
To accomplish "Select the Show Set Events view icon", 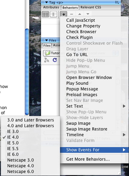I will pos(45,14).
